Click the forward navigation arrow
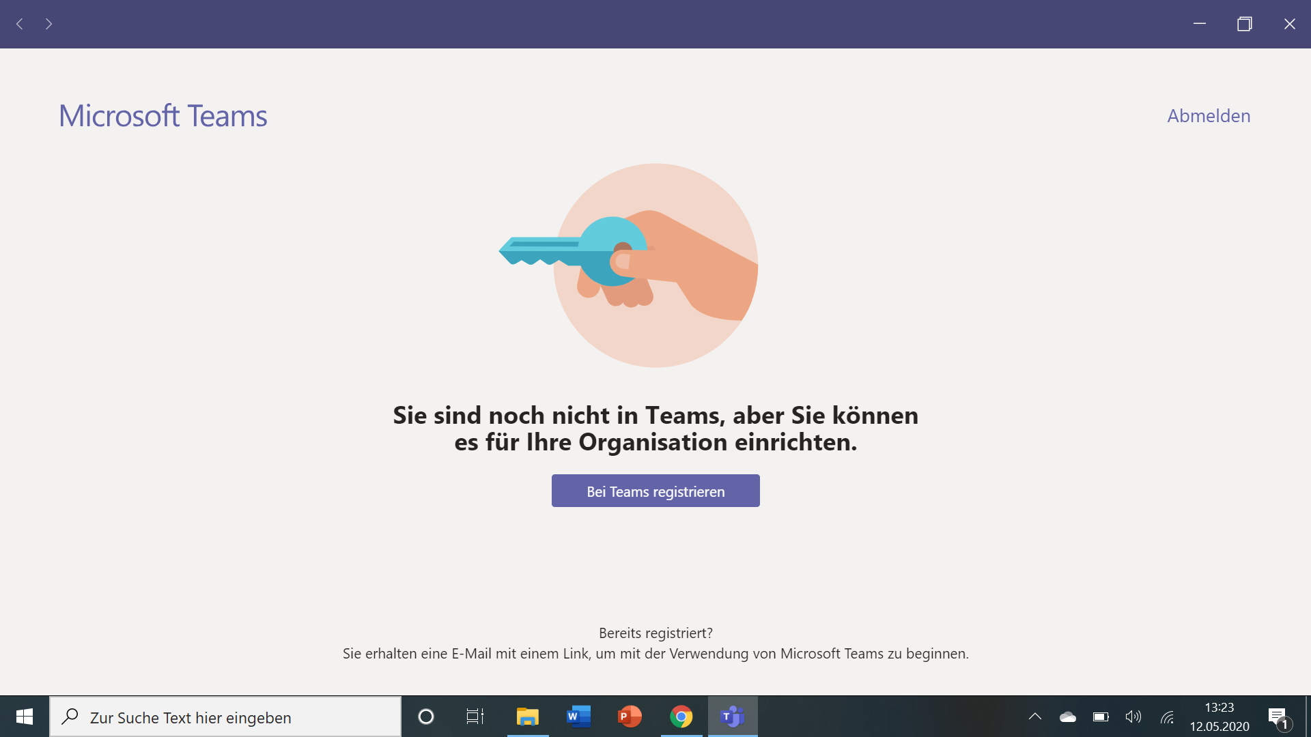 coord(48,24)
